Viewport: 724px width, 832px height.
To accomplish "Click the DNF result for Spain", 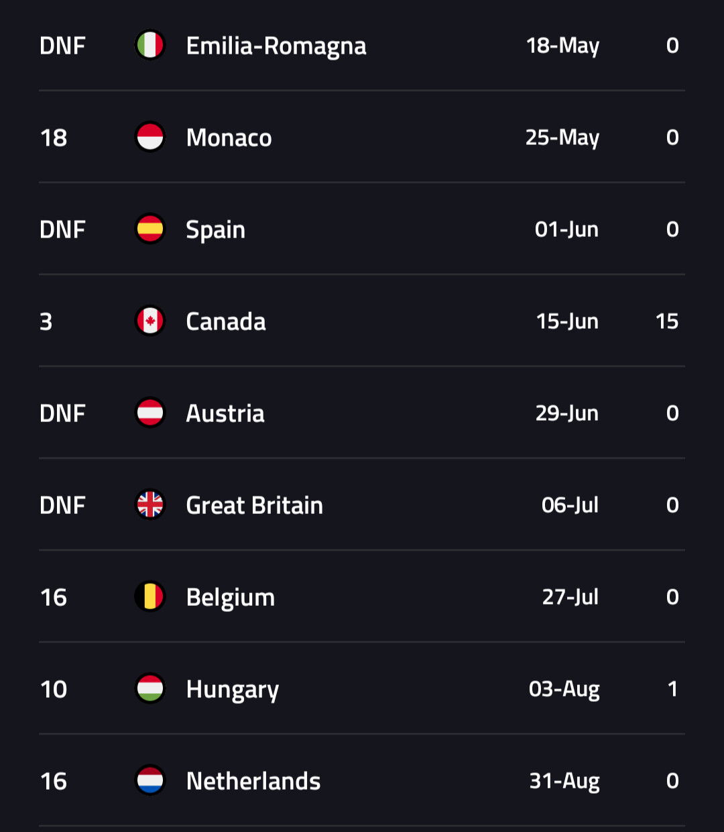I will click(62, 229).
